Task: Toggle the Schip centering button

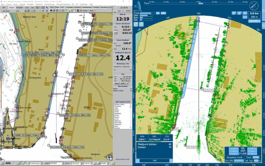Action: (18, 11)
